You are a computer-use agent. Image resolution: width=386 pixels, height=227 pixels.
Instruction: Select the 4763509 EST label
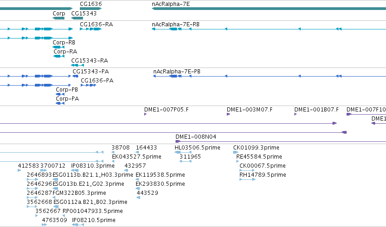tap(54, 220)
